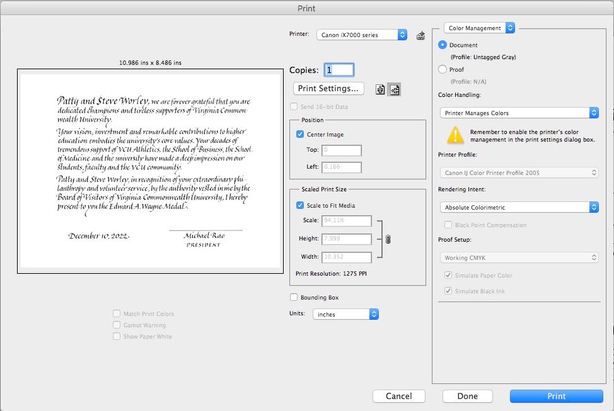The image size is (614, 411).
Task: Select landscape paper orientation icon
Action: [394, 89]
